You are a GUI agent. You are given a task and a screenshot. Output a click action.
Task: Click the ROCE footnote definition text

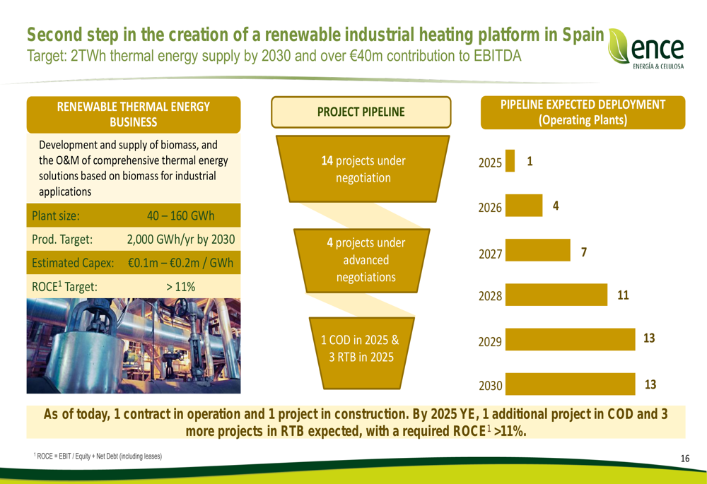click(x=98, y=456)
